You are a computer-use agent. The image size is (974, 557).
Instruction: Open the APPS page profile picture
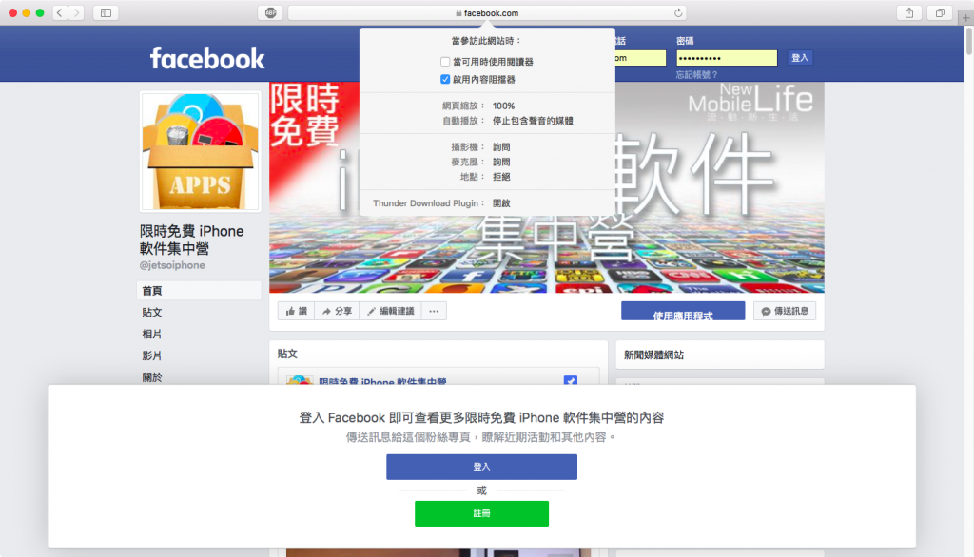200,151
